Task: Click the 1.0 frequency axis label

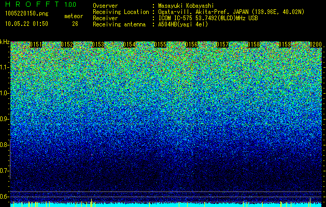Action: click(x=5, y=93)
